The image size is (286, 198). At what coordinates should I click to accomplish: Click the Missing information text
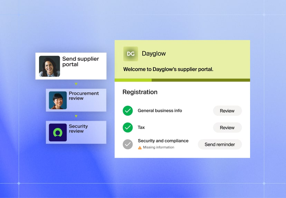[159, 147]
